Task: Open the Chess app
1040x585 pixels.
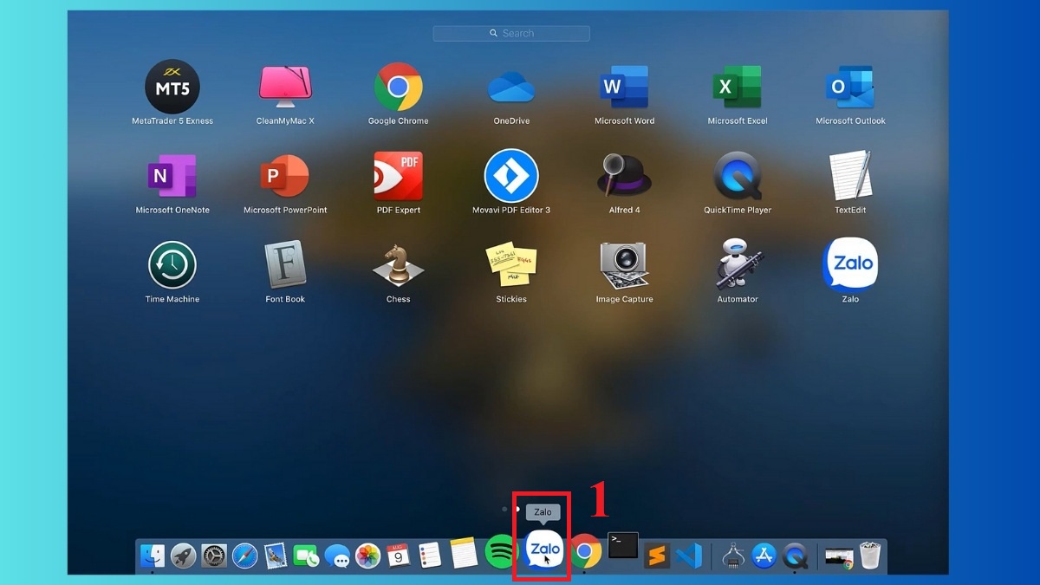Action: tap(398, 265)
